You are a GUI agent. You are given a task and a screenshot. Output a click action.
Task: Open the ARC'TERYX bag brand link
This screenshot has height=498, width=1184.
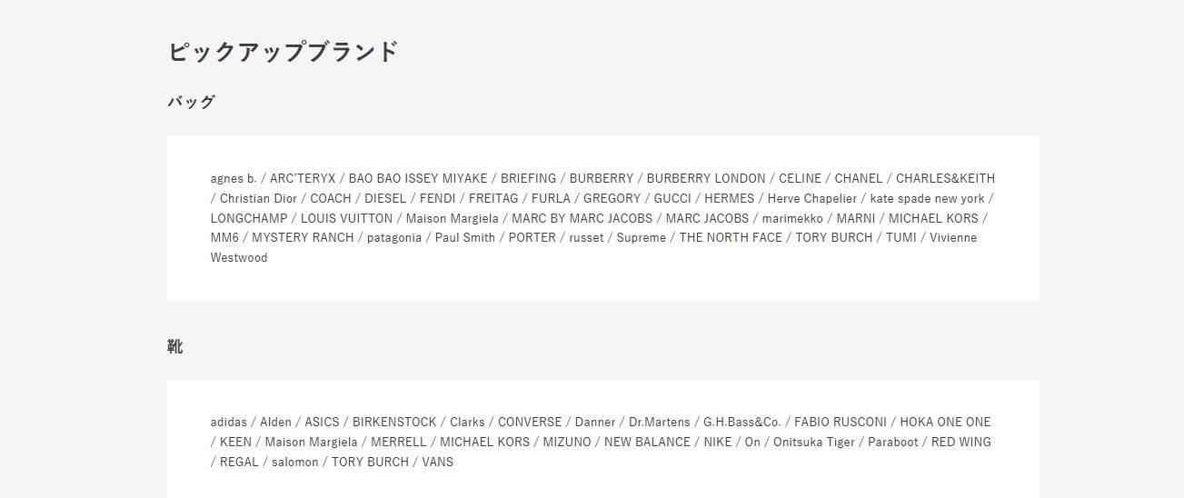[303, 179]
